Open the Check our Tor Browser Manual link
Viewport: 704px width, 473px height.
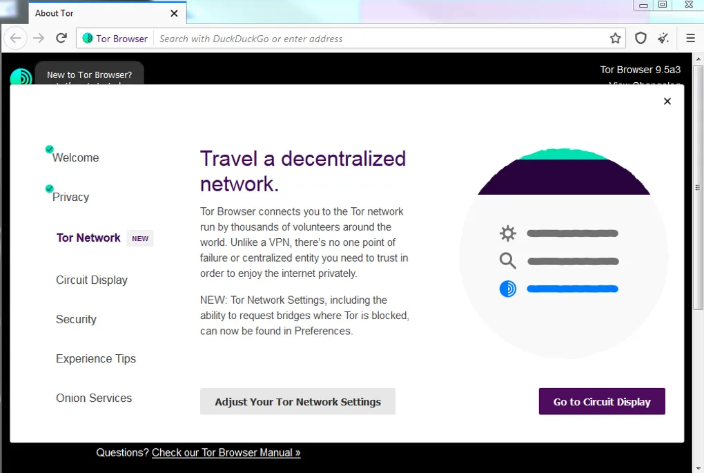click(226, 452)
